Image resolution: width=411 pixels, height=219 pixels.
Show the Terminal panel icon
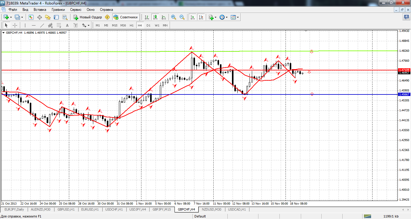tap(56, 17)
